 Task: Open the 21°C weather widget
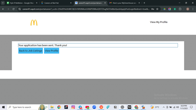click(x=155, y=107)
